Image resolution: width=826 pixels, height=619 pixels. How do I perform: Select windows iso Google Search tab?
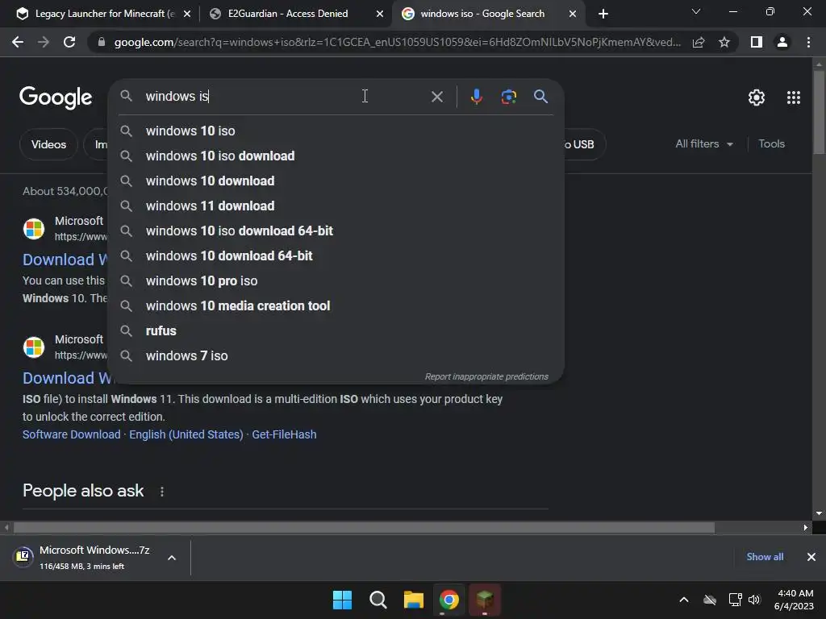[482, 14]
